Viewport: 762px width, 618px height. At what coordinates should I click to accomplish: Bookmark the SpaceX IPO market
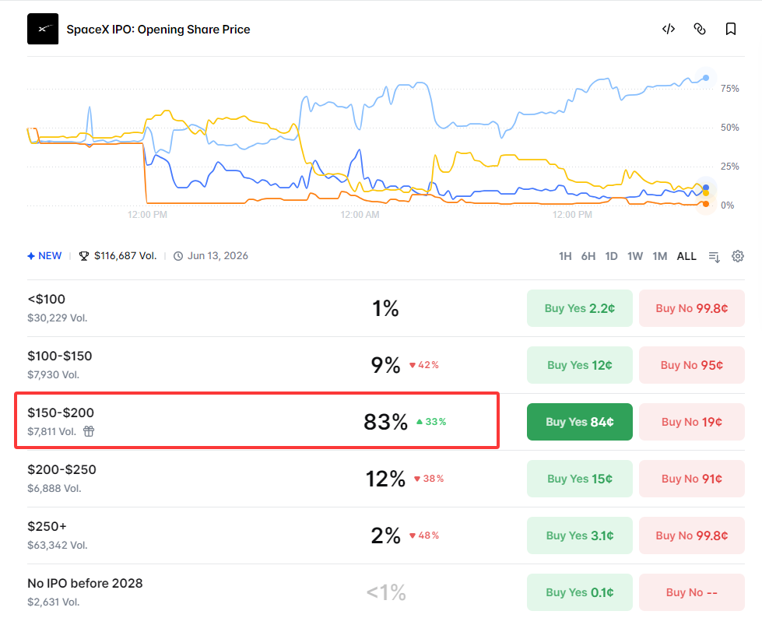pos(730,29)
